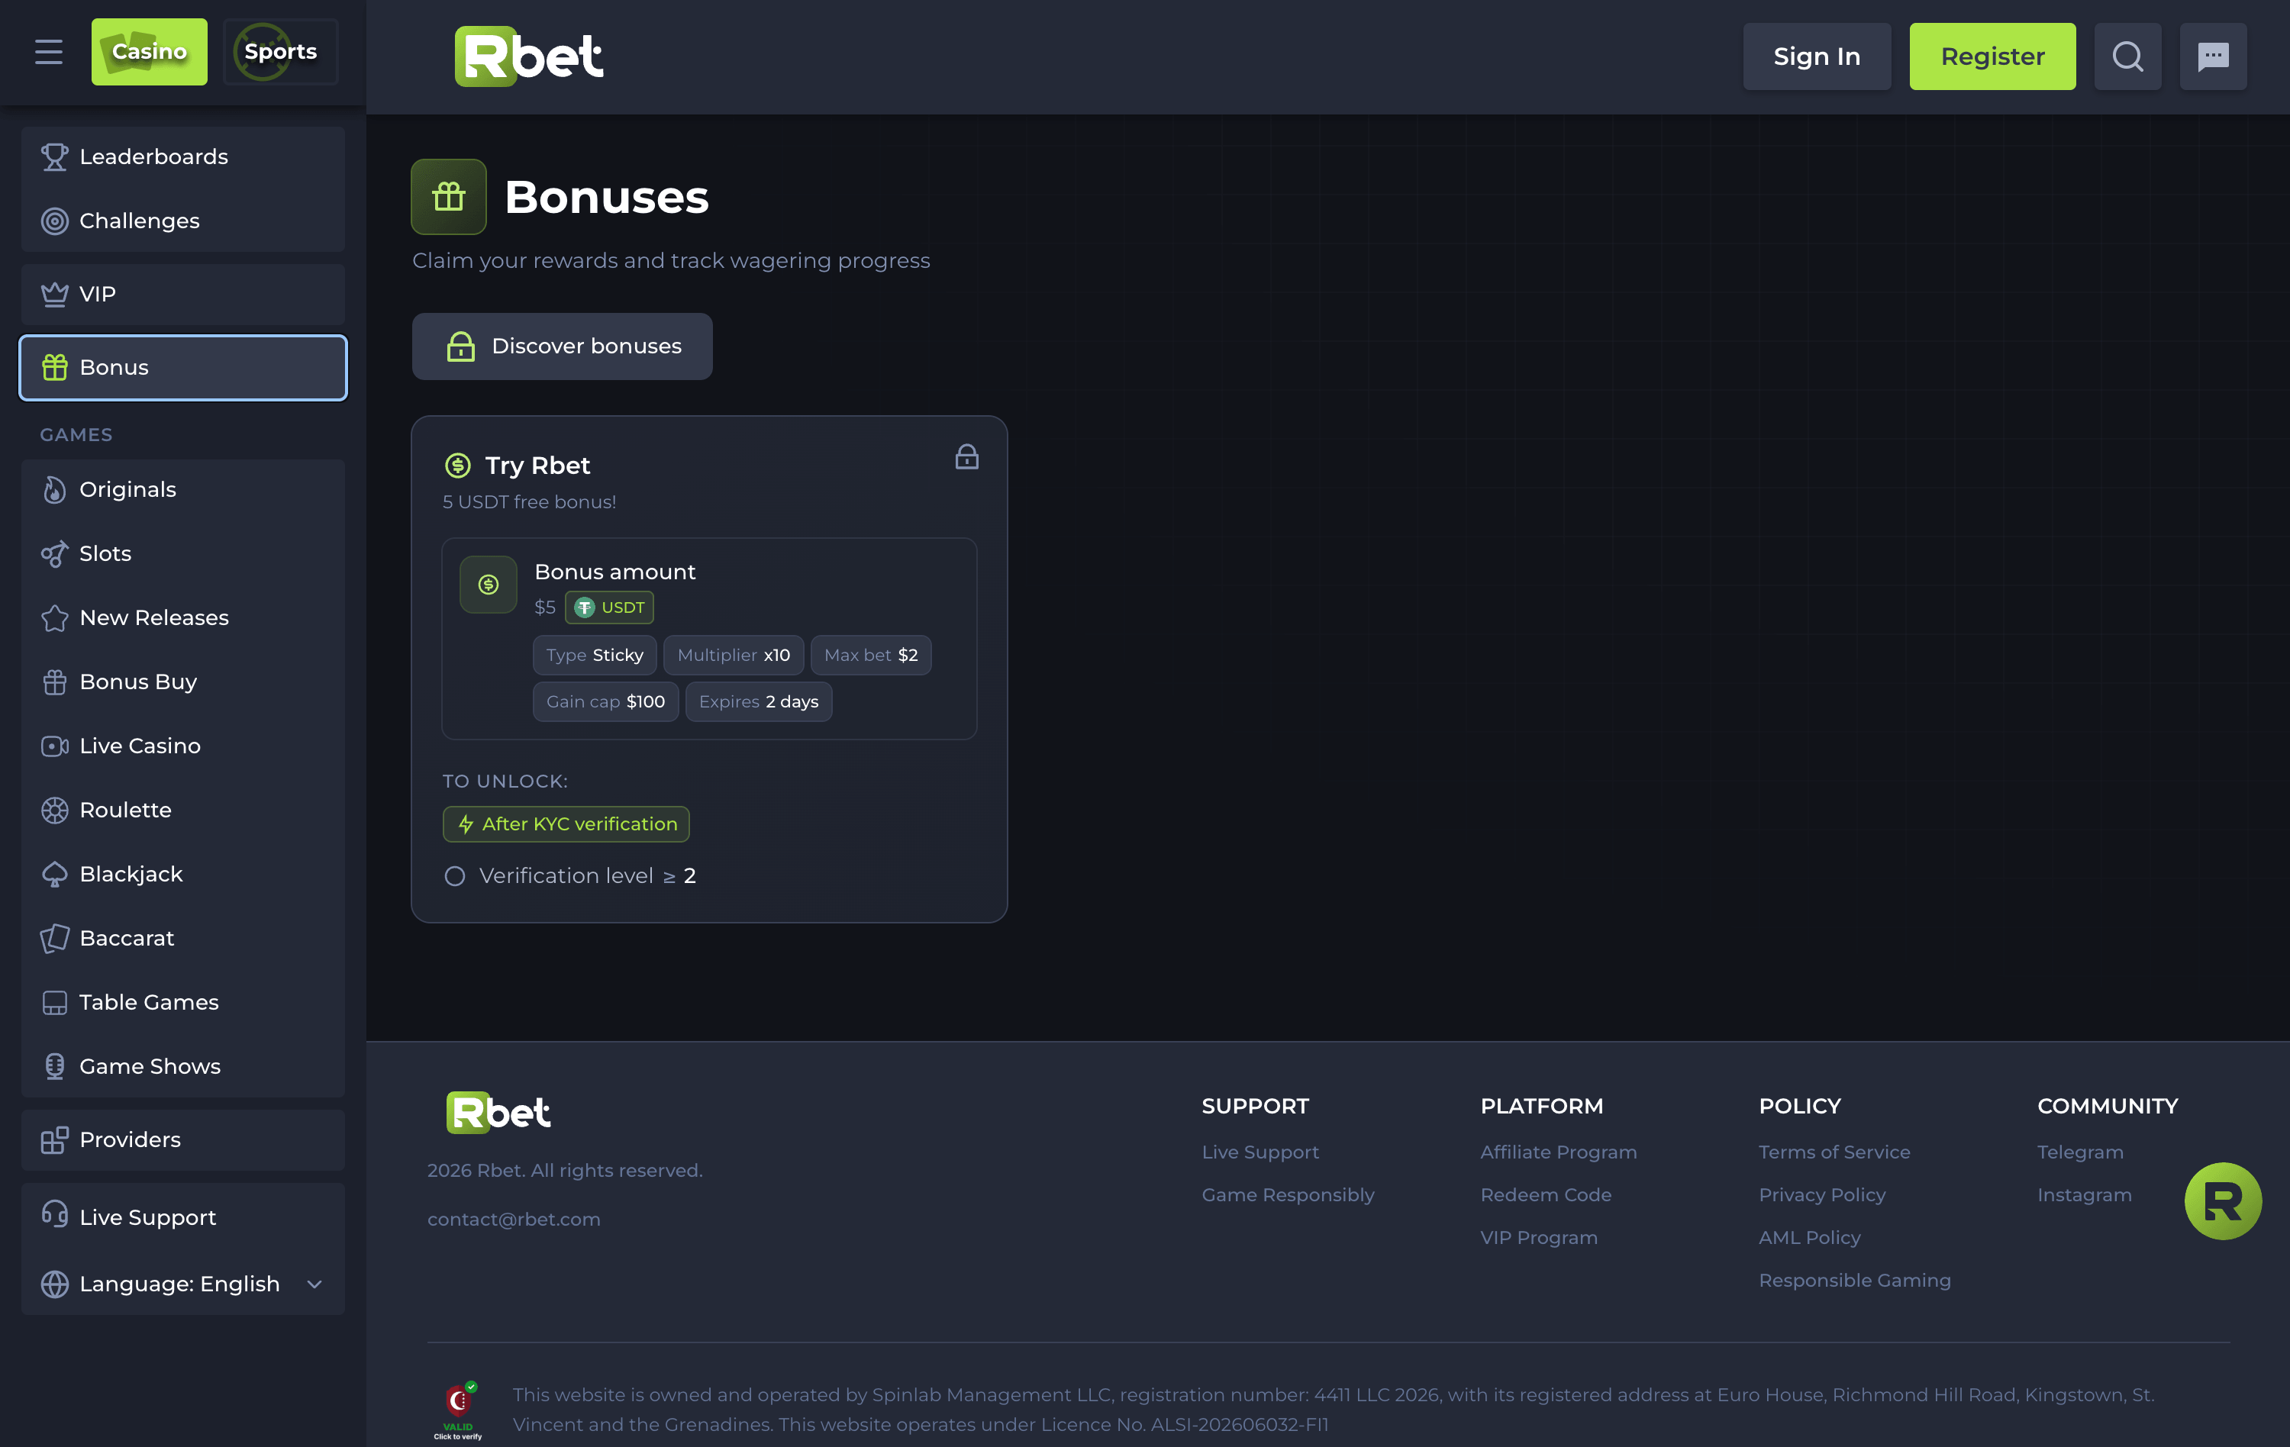Open Bonus Buy in the sidebar

point(182,682)
